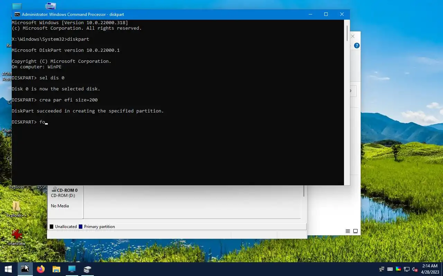
Task: Switch to large icons view in the rear window
Action: (x=355, y=231)
